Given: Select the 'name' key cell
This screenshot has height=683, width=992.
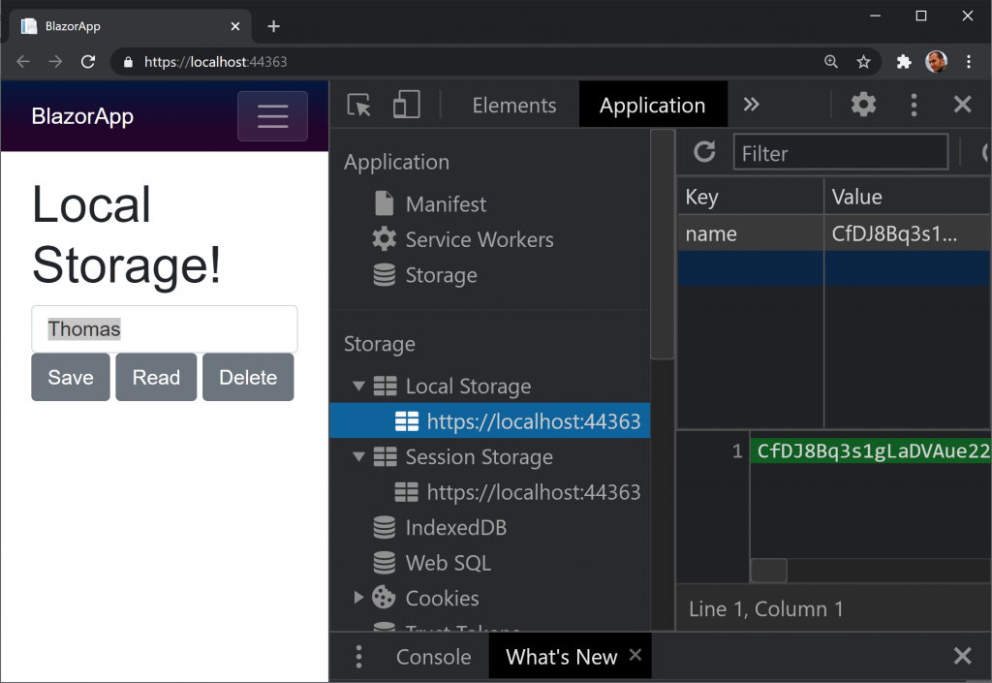Looking at the screenshot, I should pyautogui.click(x=751, y=233).
